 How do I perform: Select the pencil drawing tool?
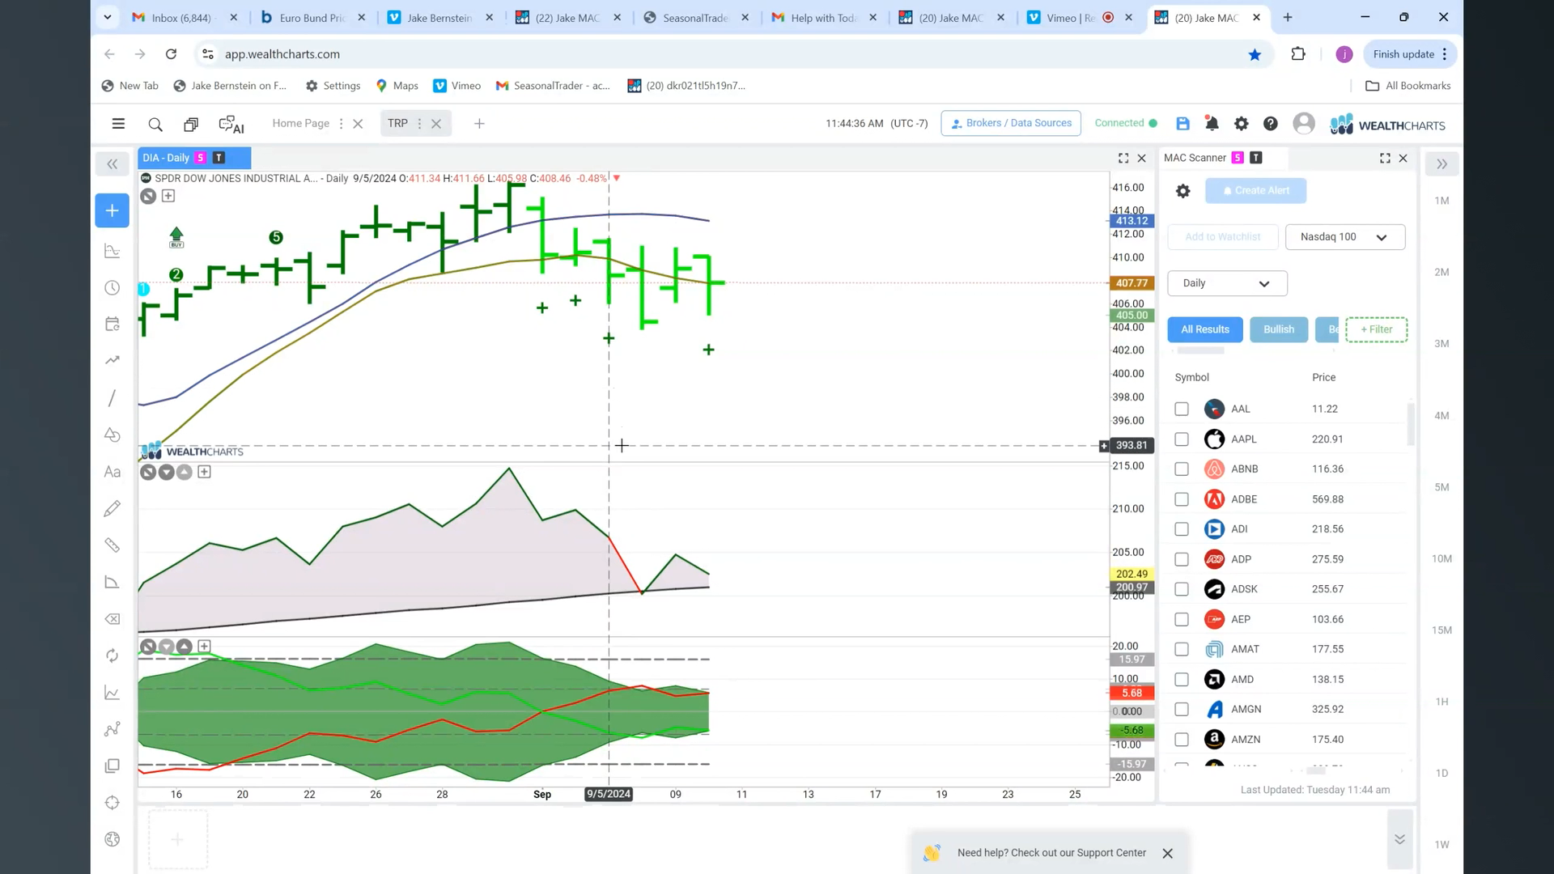(x=113, y=508)
